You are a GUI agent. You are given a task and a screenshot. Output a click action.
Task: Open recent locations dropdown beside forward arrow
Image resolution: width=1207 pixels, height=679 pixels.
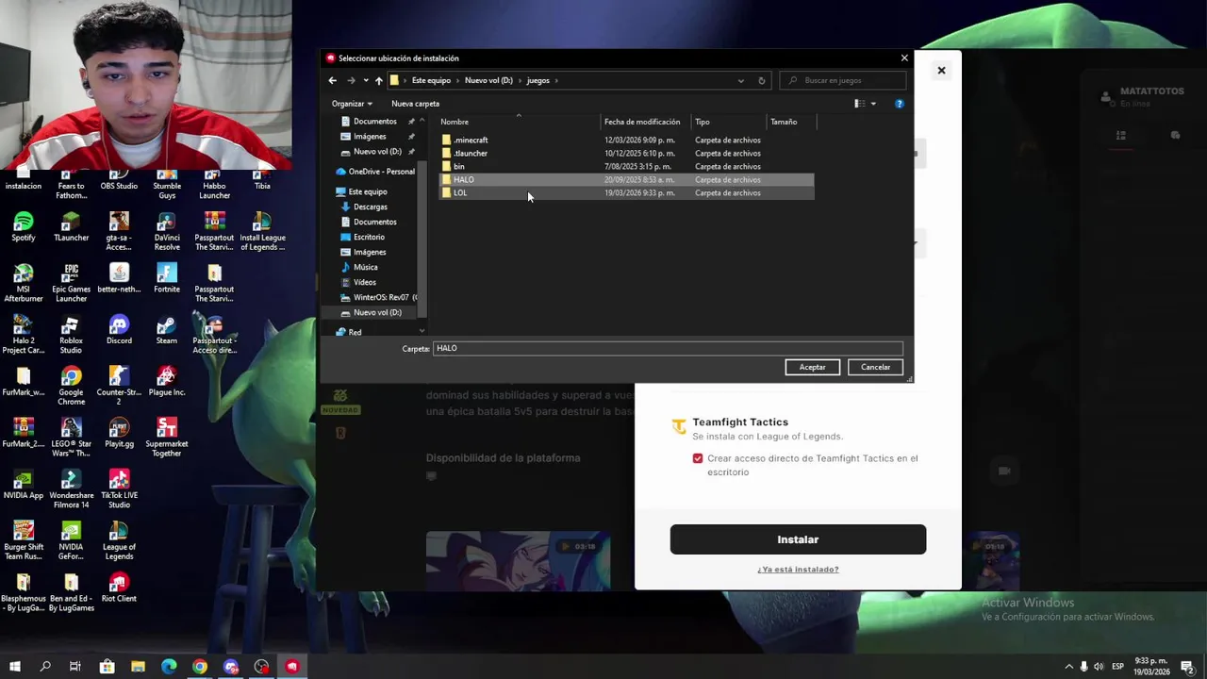[x=365, y=80]
